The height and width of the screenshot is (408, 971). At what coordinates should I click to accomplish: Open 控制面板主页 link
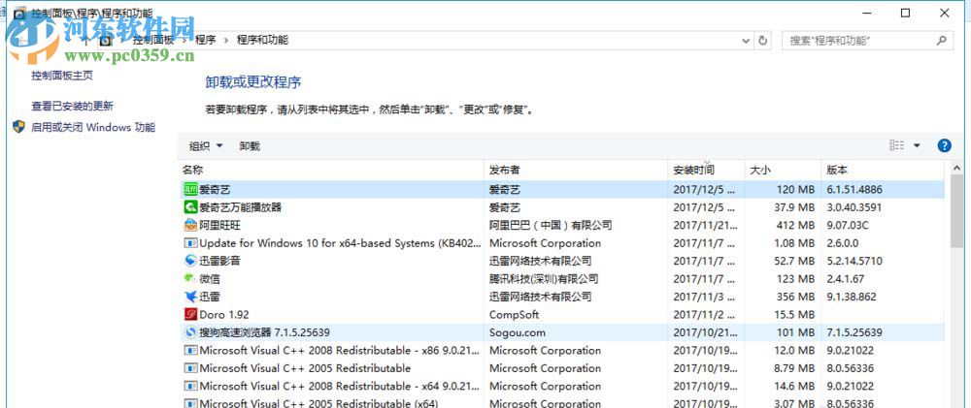pos(62,76)
